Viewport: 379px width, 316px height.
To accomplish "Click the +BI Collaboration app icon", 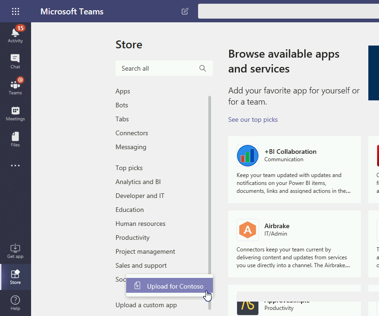I will 248,156.
